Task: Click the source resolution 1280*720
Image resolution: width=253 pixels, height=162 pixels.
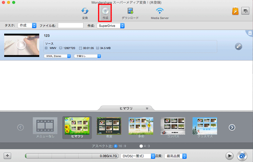Action: [69, 48]
